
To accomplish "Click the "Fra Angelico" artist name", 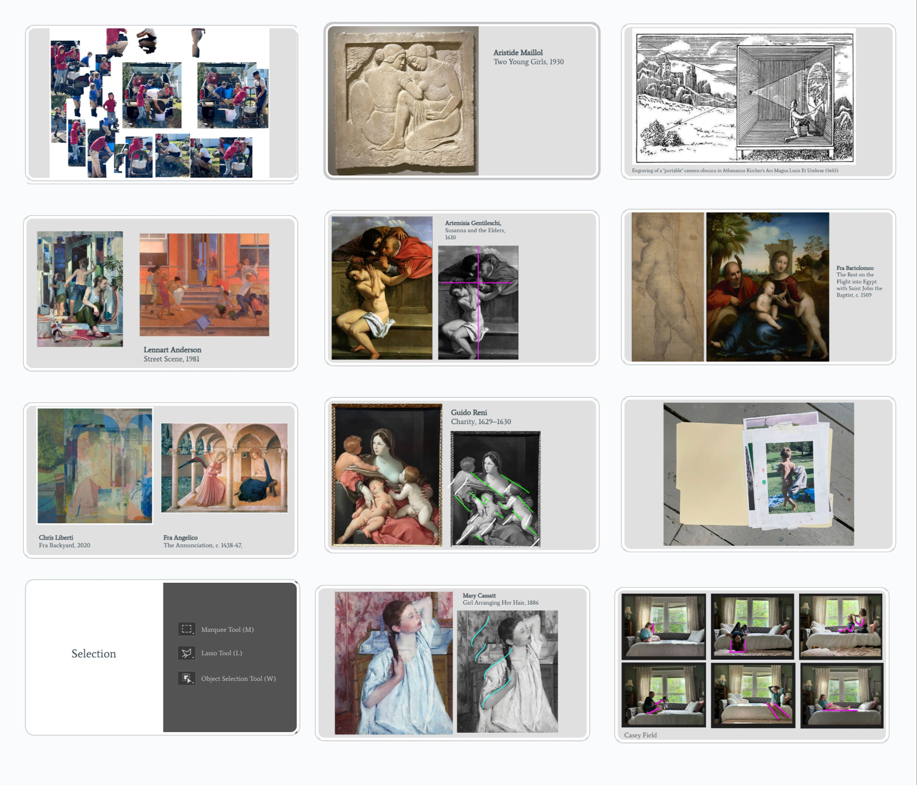I will click(x=181, y=538).
